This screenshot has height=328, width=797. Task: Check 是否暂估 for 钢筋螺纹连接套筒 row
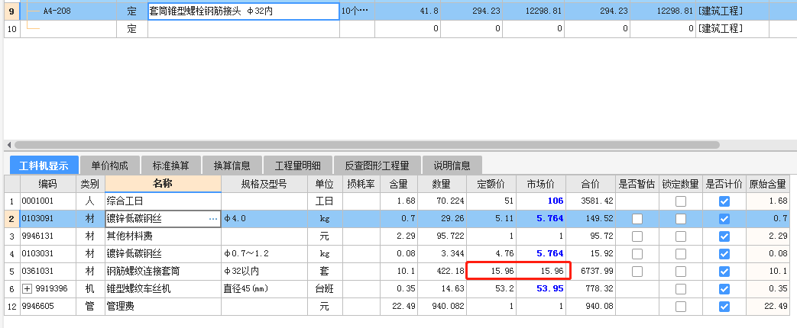(x=637, y=272)
